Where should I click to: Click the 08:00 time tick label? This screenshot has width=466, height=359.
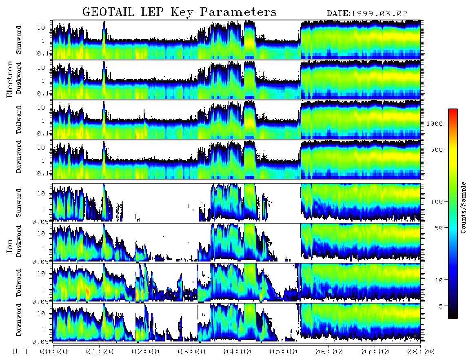click(421, 352)
